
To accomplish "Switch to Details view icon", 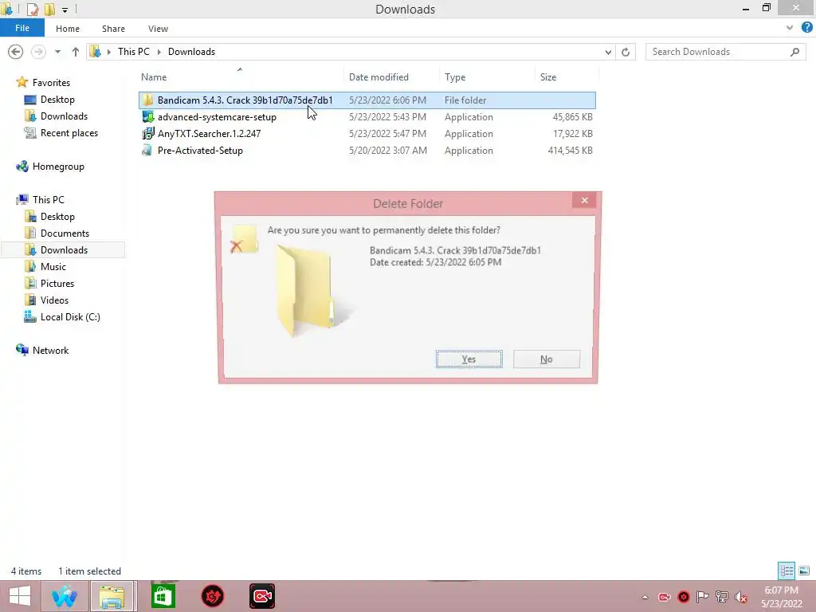I will tap(787, 571).
